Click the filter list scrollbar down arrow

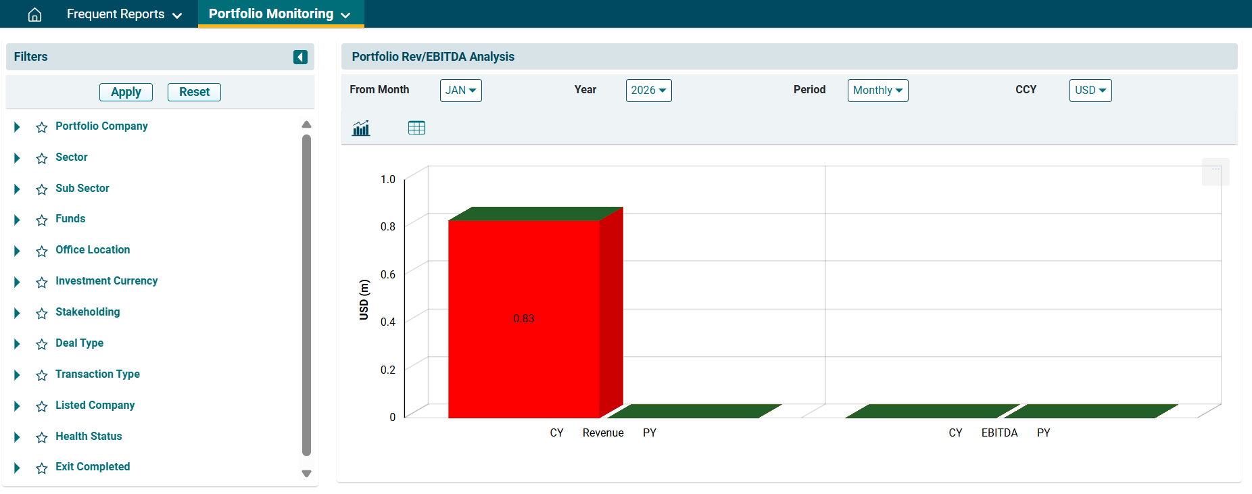click(306, 474)
